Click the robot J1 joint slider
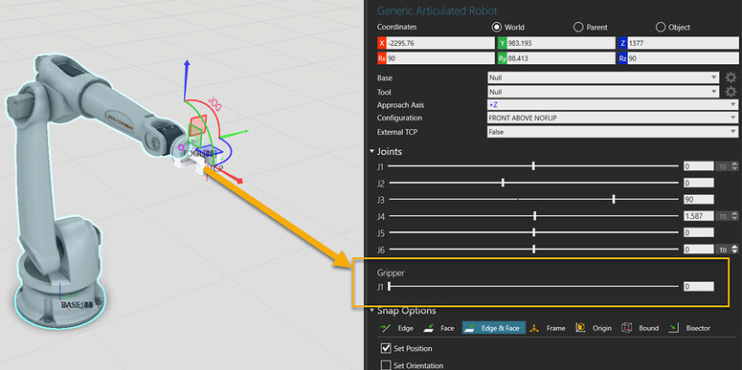The height and width of the screenshot is (370, 742). pyautogui.click(x=533, y=166)
